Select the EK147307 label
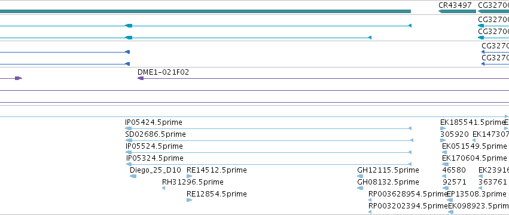 (x=490, y=134)
